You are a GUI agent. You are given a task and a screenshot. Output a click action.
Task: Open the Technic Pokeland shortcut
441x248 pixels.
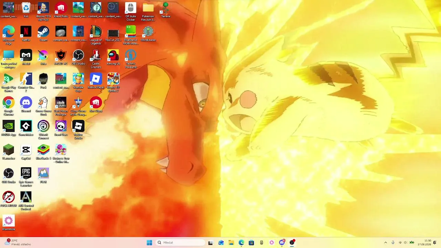[x=131, y=59]
